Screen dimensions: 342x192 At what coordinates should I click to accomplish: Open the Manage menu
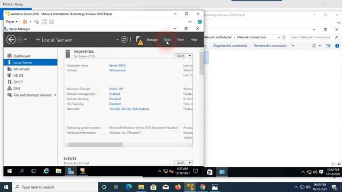152,40
